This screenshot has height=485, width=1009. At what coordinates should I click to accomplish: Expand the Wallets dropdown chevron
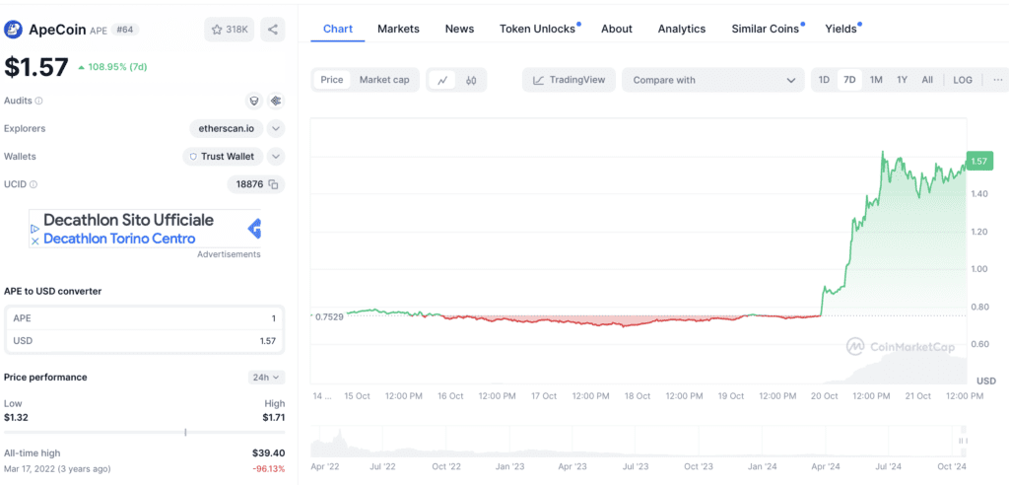pyautogui.click(x=276, y=157)
